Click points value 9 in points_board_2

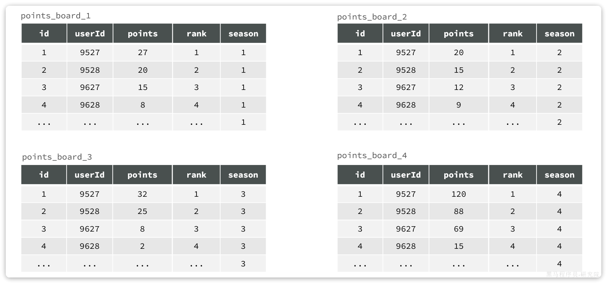tap(459, 105)
